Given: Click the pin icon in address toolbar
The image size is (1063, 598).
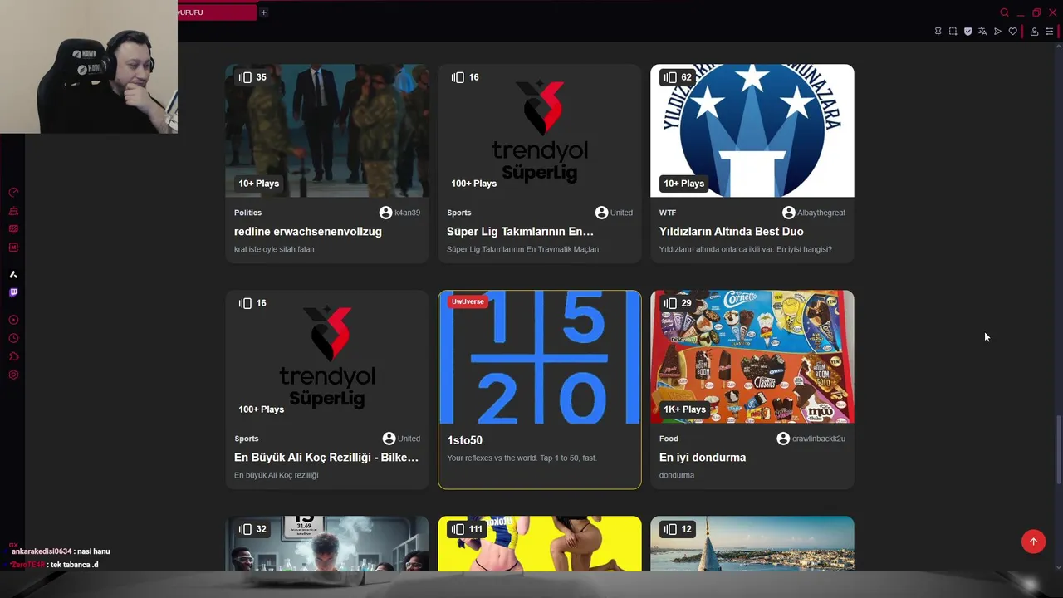Looking at the screenshot, I should click(938, 32).
